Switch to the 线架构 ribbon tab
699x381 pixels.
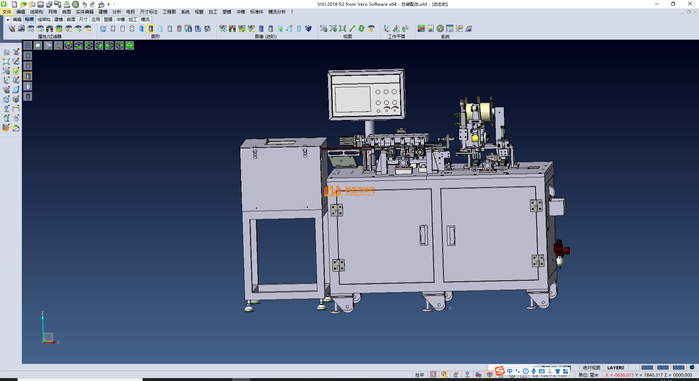click(x=44, y=20)
